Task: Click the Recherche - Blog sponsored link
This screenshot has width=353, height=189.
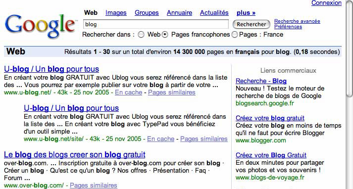Action: point(261,81)
